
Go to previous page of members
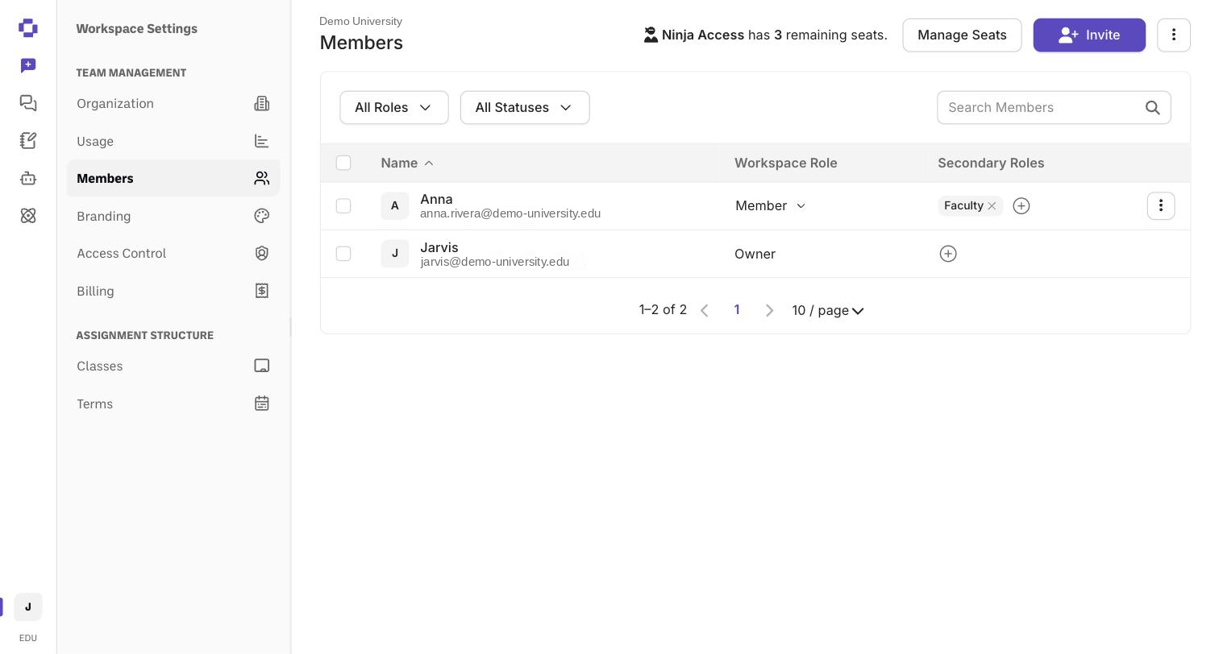click(x=705, y=310)
